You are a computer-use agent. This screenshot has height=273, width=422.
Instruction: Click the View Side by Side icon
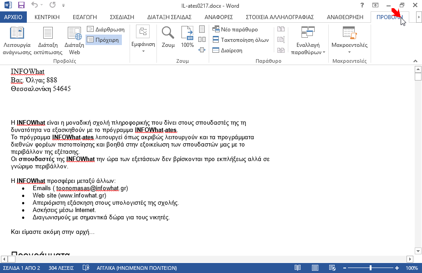tap(281, 29)
